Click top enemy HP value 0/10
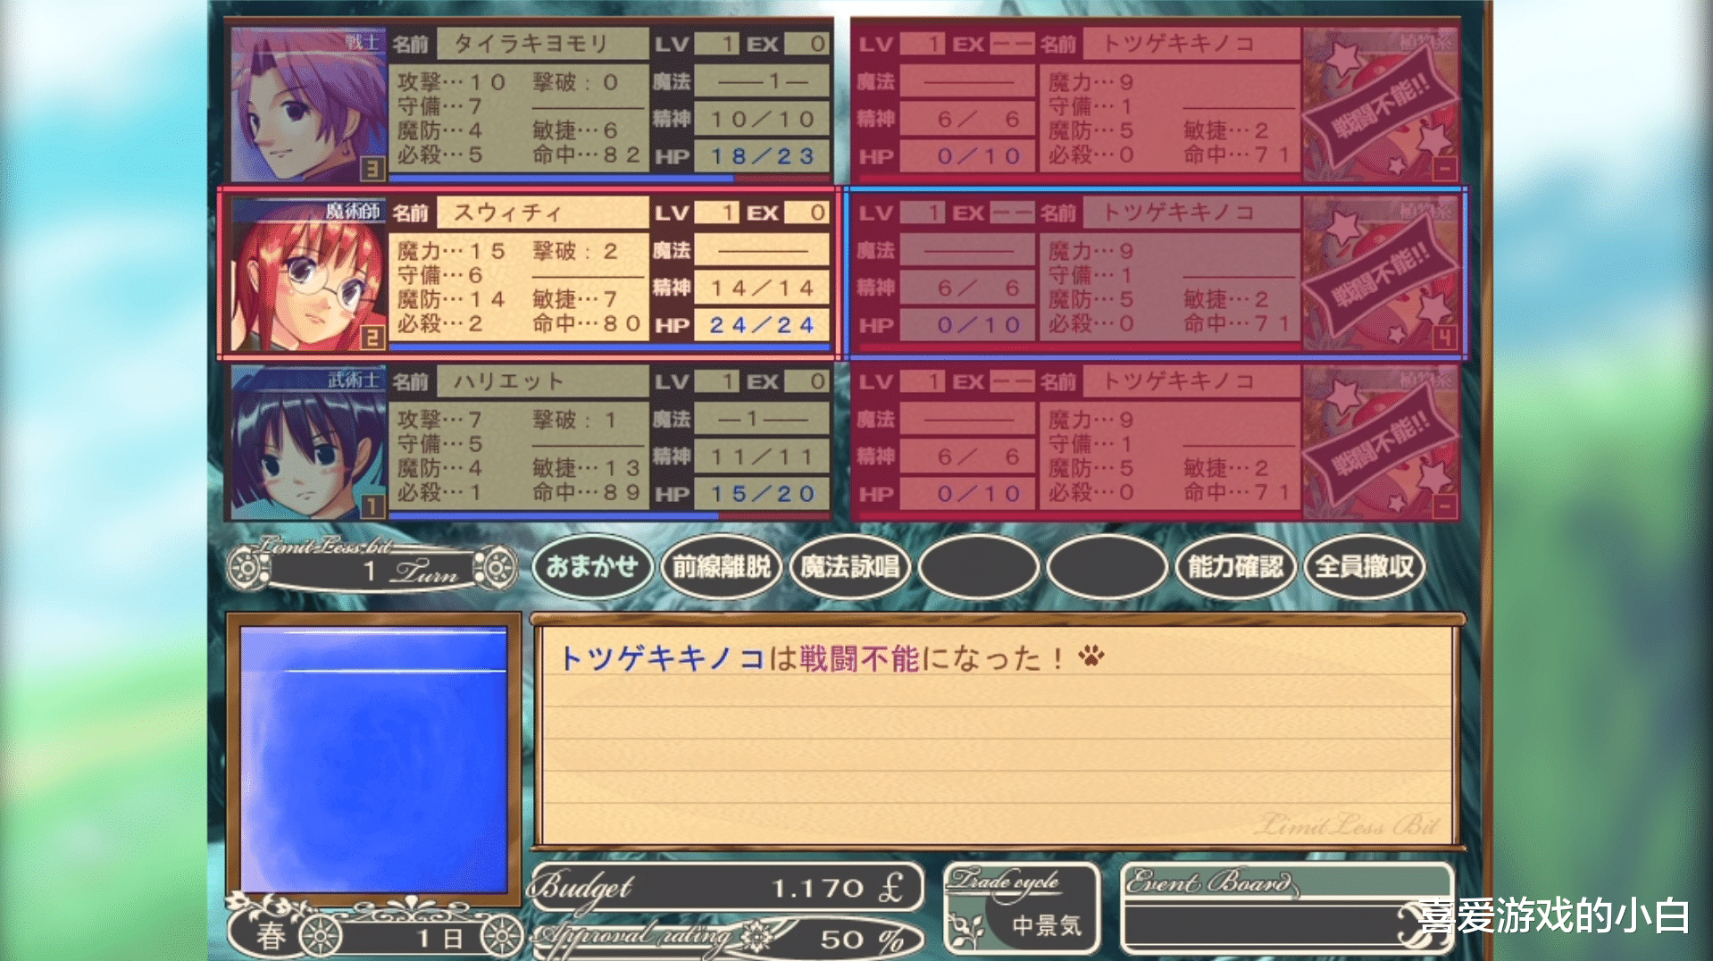The image size is (1713, 961). tap(968, 156)
